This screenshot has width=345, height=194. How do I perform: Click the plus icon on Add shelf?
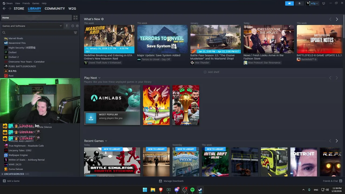coord(205,72)
